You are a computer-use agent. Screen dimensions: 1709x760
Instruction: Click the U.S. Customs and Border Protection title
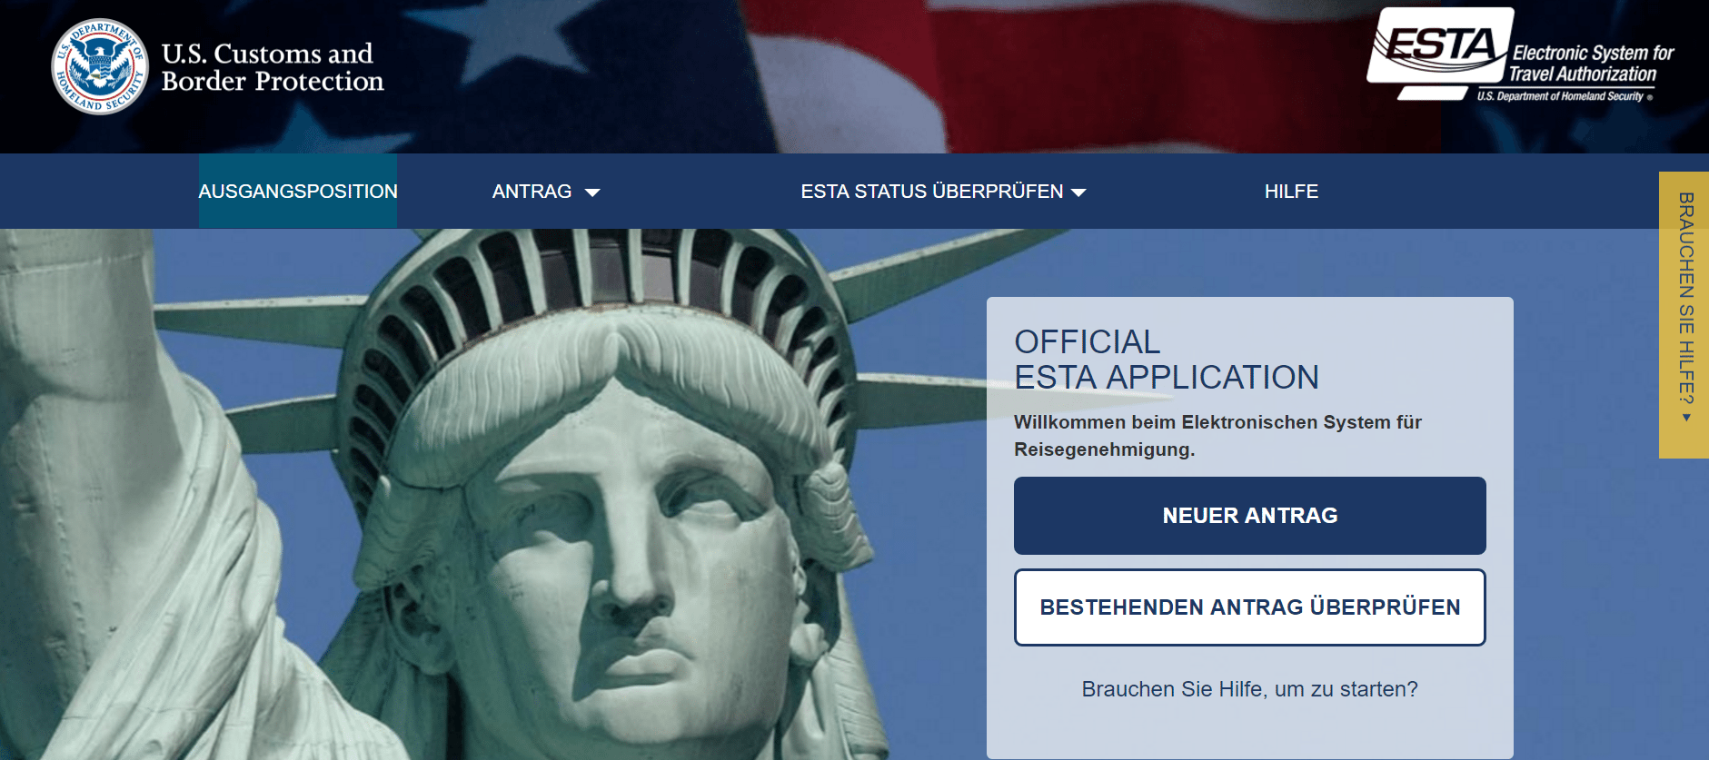tap(273, 67)
